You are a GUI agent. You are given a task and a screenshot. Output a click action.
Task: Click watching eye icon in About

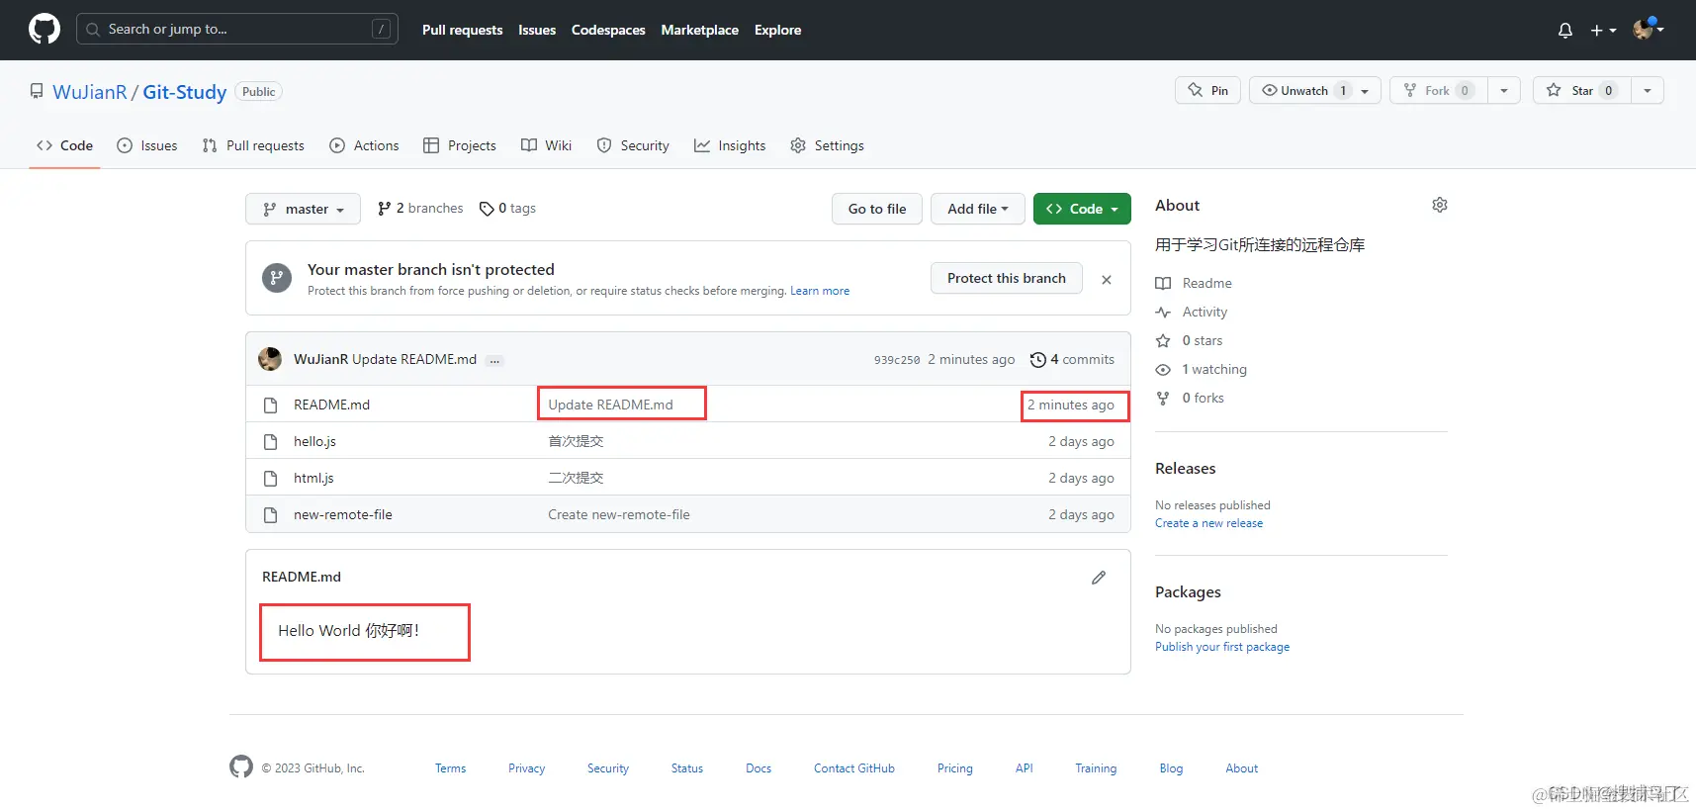point(1163,370)
